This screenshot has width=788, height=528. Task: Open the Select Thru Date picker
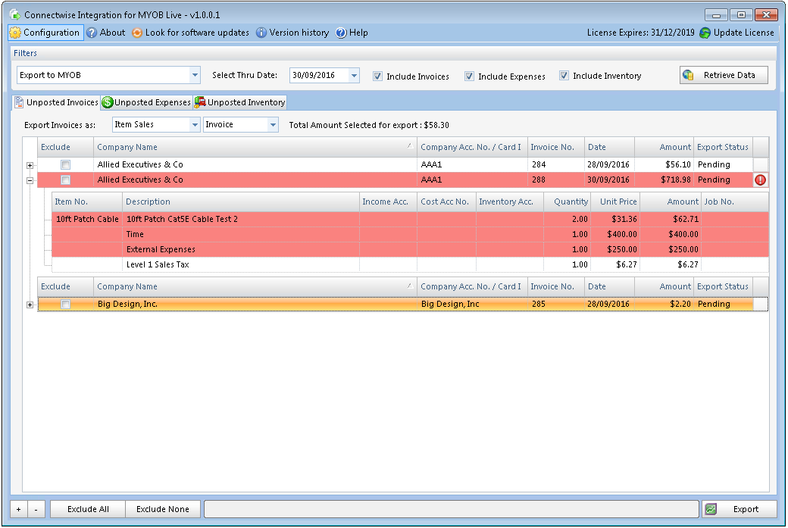coord(353,76)
